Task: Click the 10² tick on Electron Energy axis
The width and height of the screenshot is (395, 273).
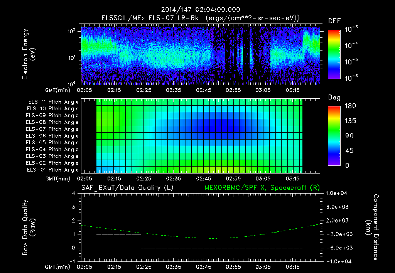Action: pyautogui.click(x=71, y=31)
